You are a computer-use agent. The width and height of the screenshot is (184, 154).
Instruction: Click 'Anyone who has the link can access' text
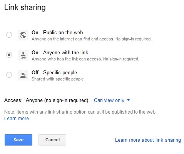tap(85, 59)
